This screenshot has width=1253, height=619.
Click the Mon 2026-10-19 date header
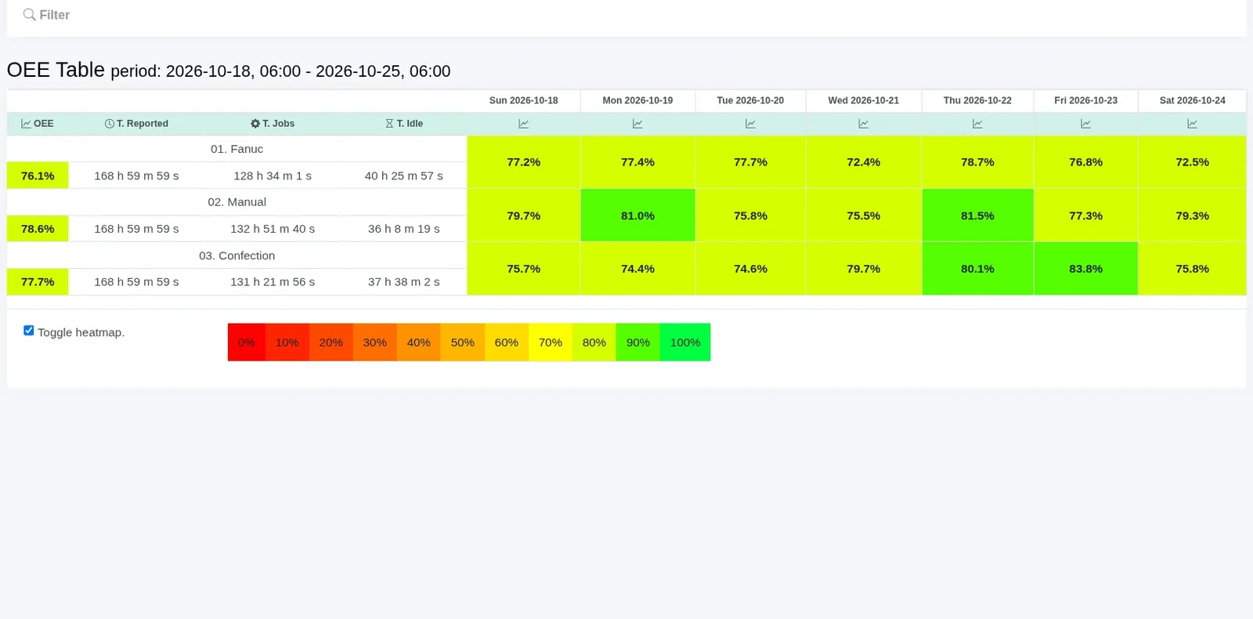[x=637, y=100]
